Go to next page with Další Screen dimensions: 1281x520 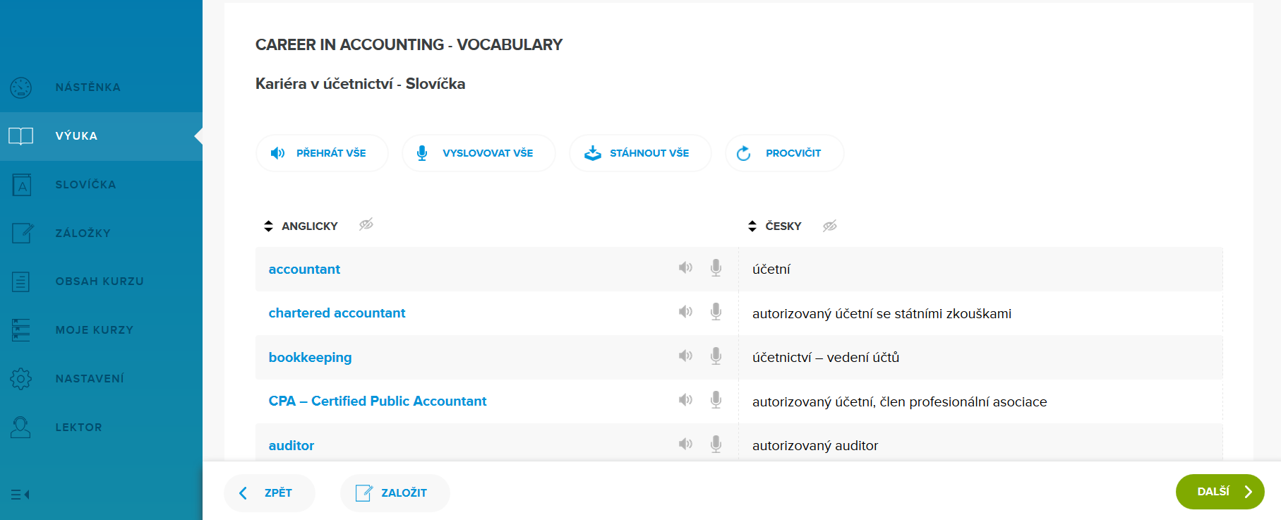(1220, 492)
